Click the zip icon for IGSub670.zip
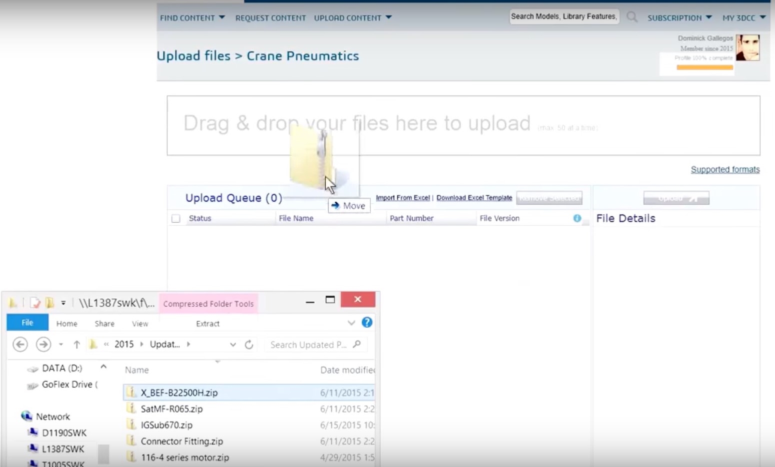The image size is (775, 467). point(131,425)
